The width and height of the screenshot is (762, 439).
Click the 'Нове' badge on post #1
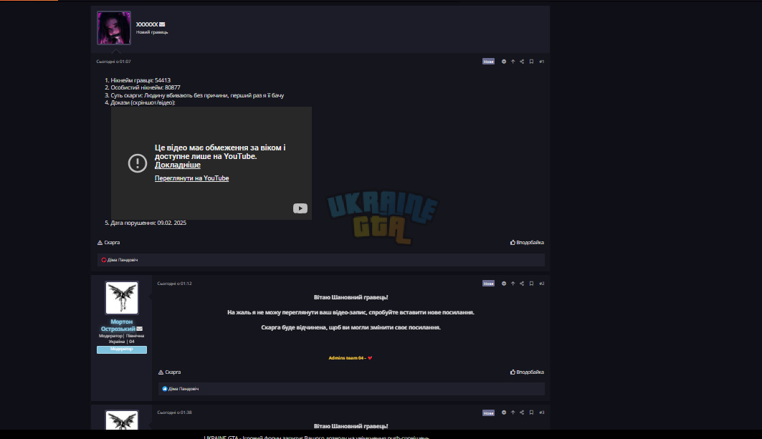488,62
